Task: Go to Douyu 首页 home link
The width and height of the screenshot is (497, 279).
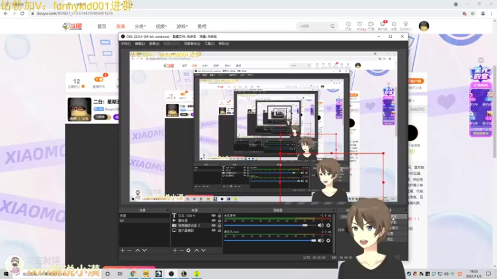Action: point(102,26)
